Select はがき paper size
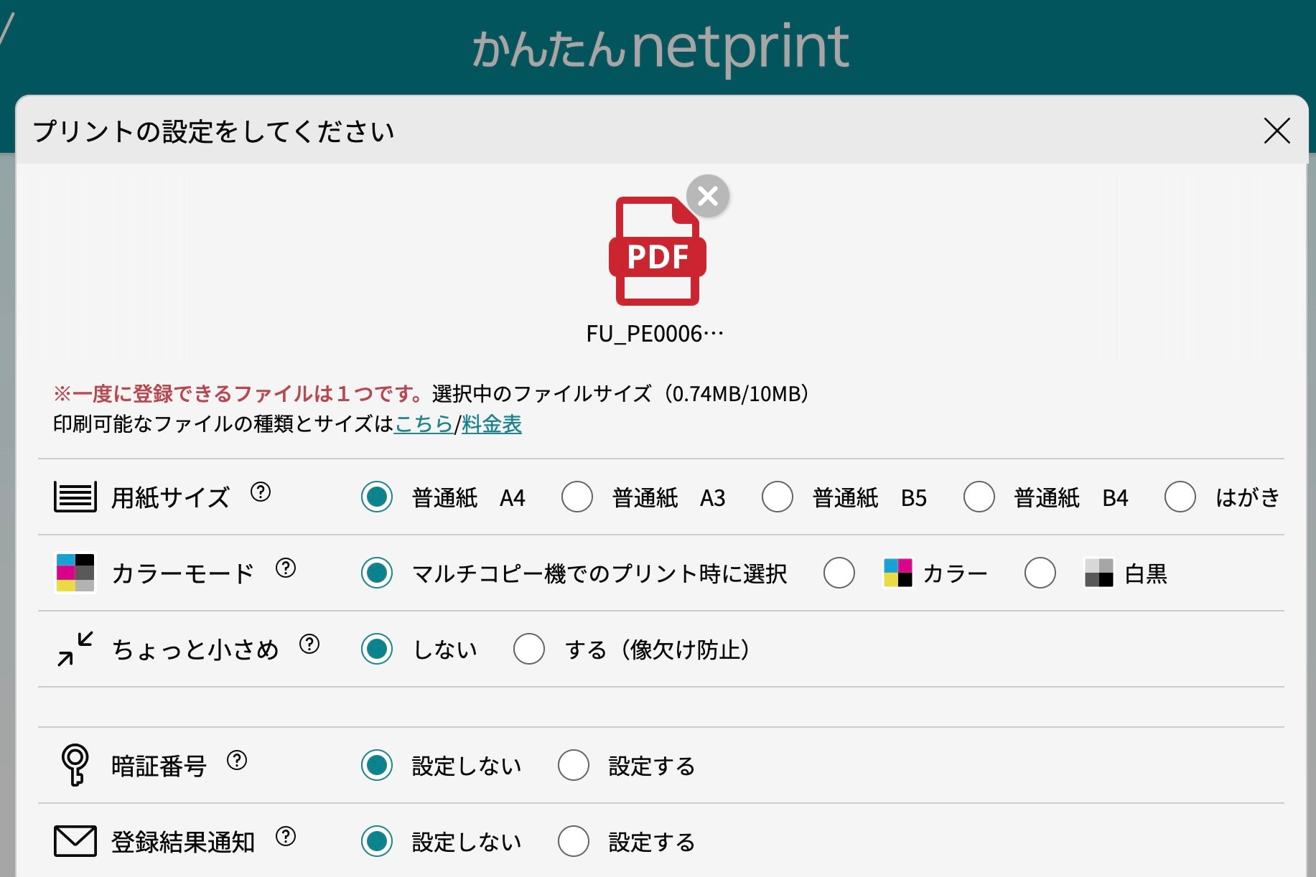Viewport: 1316px width, 877px height. (x=1180, y=497)
